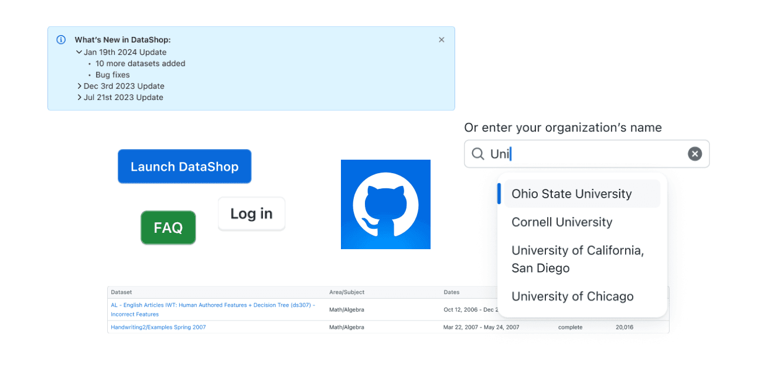Viewport: 775px width, 372px height.
Task: Click the Dataset column header
Action: click(x=121, y=292)
